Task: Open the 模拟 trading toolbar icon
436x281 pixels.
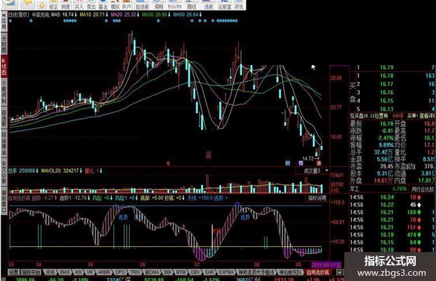Action: 115,5
